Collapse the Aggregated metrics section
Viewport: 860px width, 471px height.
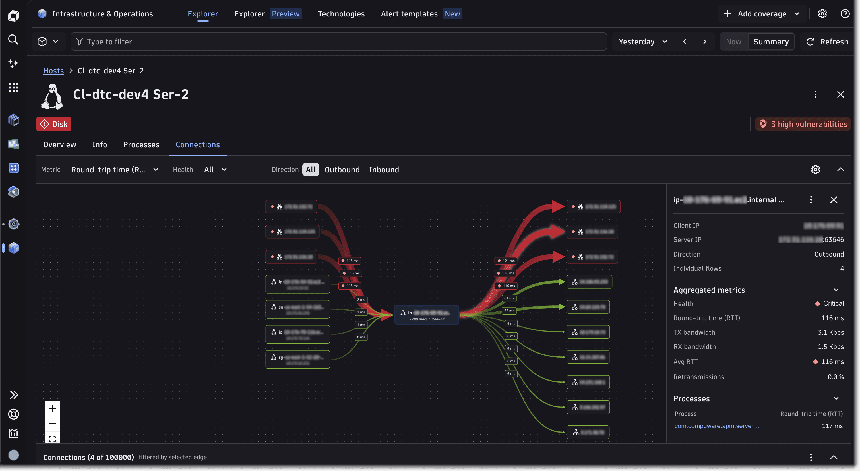(x=836, y=290)
